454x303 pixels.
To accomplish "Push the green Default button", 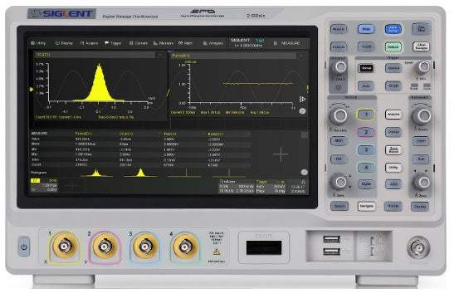I will [393, 47].
